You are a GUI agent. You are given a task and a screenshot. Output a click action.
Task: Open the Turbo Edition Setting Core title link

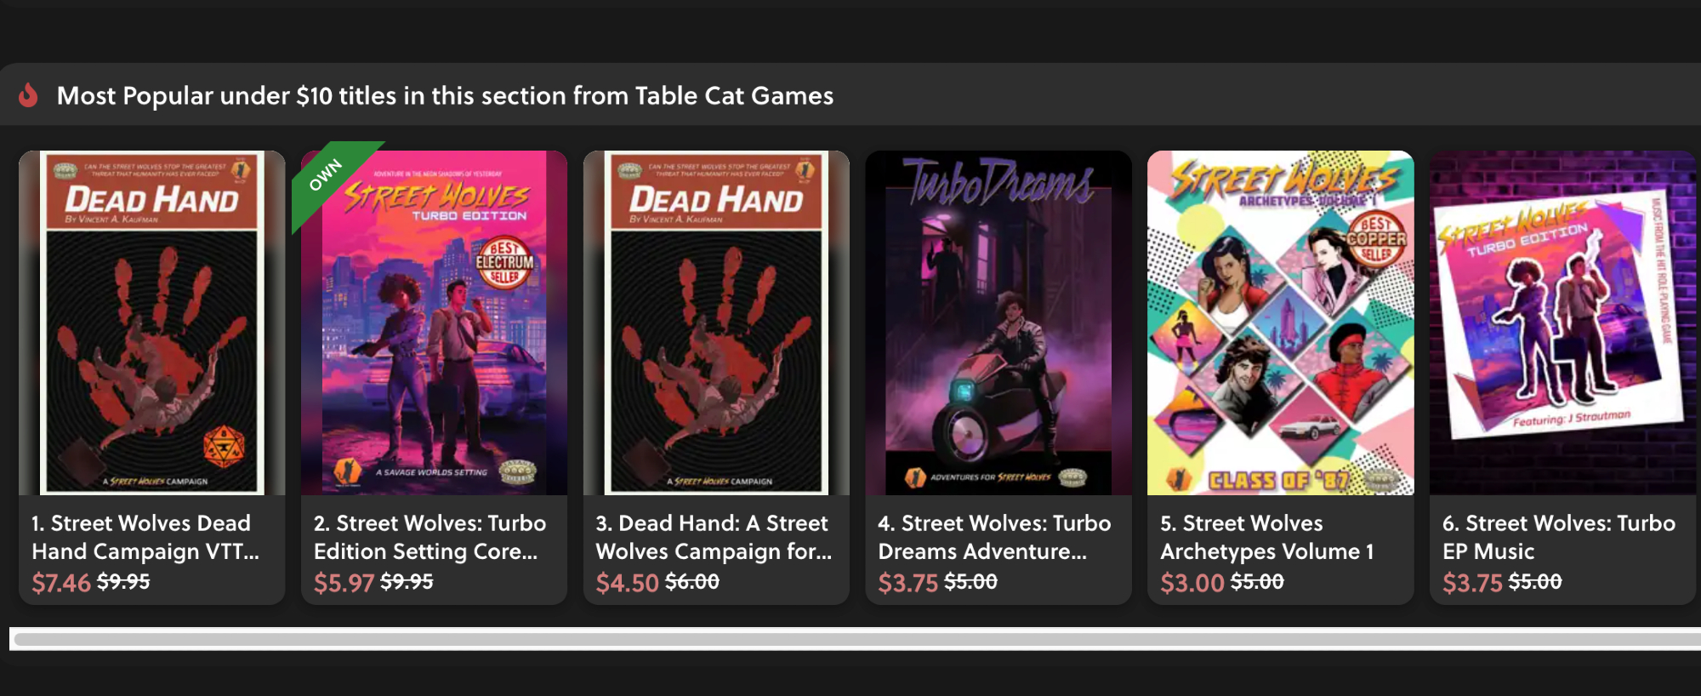[430, 537]
